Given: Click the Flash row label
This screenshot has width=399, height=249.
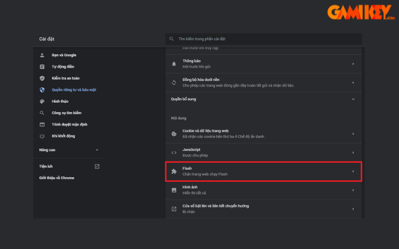Looking at the screenshot, I should (x=187, y=168).
